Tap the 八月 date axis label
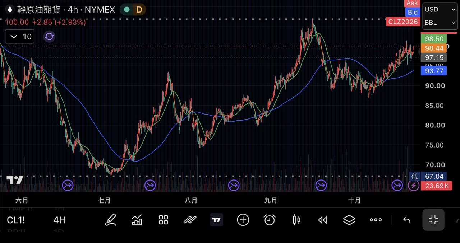This screenshot has width=460, height=243. click(x=191, y=200)
